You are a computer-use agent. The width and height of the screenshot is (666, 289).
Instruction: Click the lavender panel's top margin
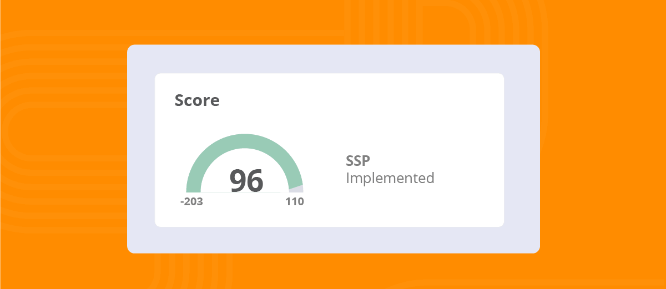pyautogui.click(x=333, y=59)
